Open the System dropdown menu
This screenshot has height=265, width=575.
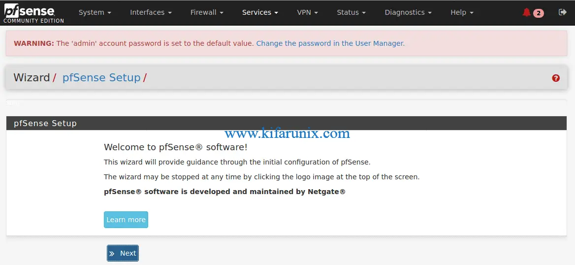95,12
